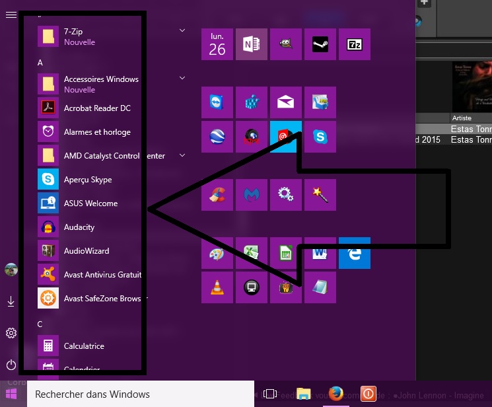Open File Explorer from the taskbar
Image resolution: width=492 pixels, height=407 pixels.
(x=303, y=394)
